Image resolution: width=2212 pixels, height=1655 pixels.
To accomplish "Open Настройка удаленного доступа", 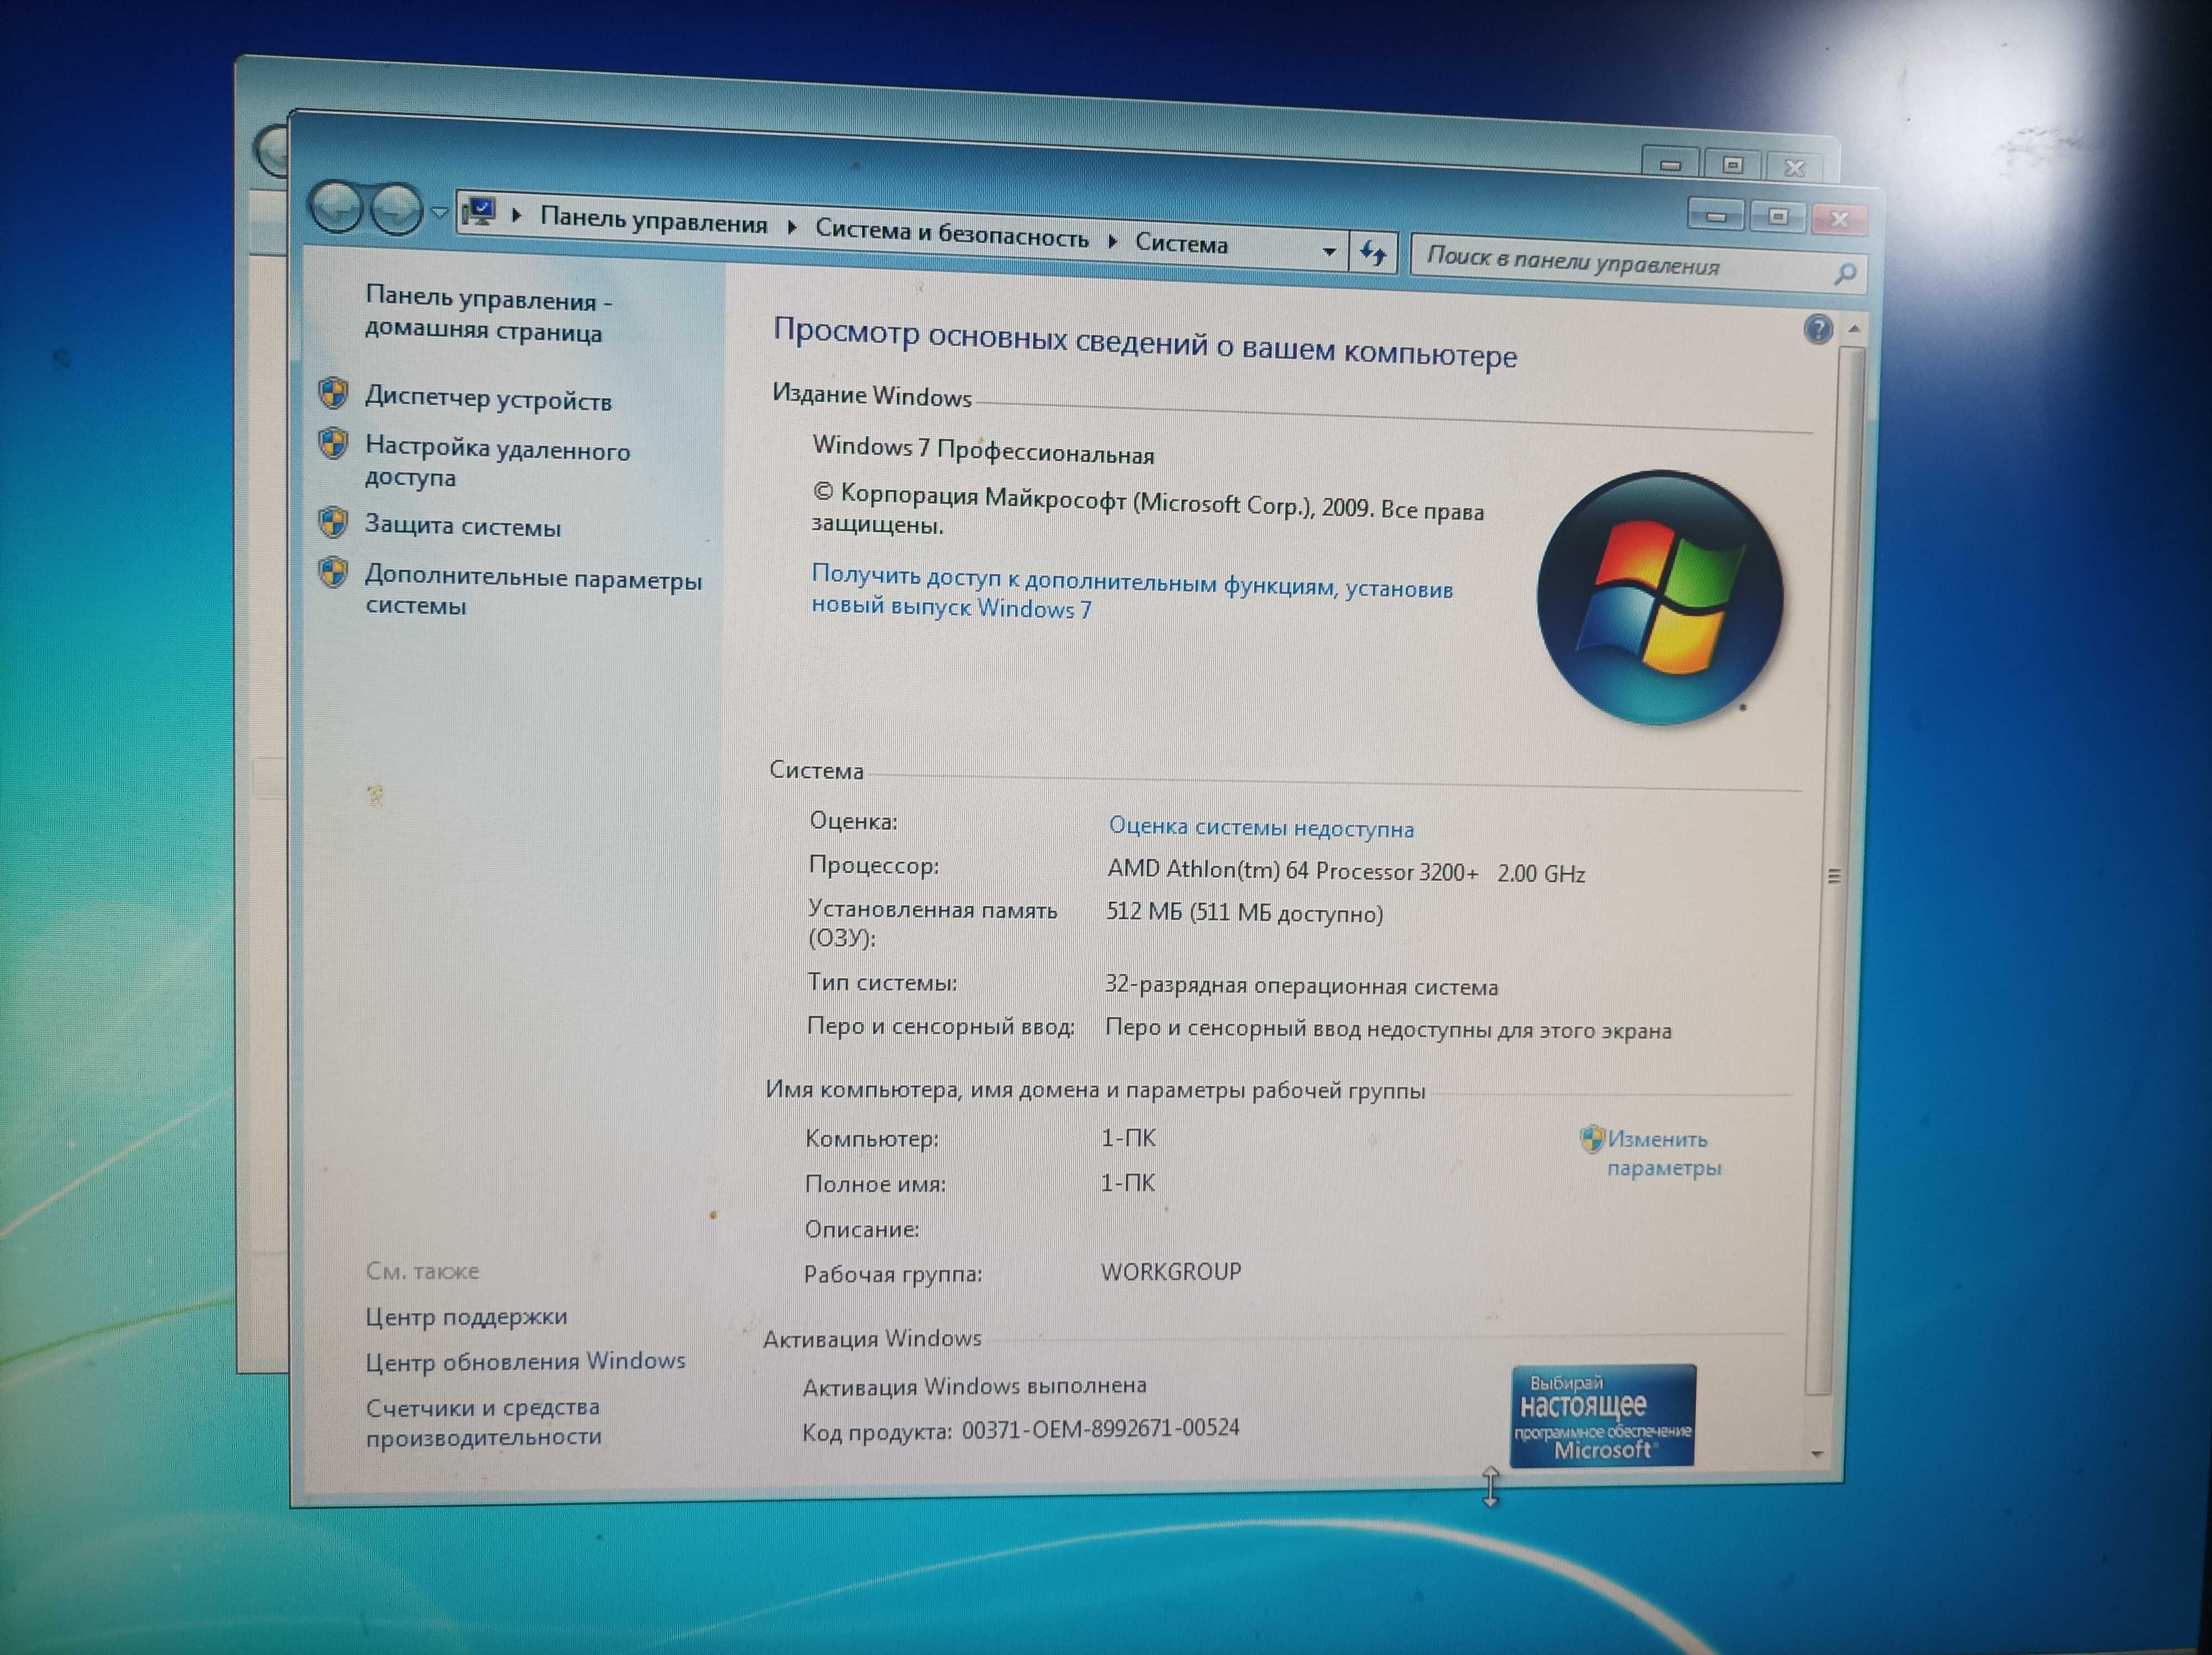I will tap(497, 461).
